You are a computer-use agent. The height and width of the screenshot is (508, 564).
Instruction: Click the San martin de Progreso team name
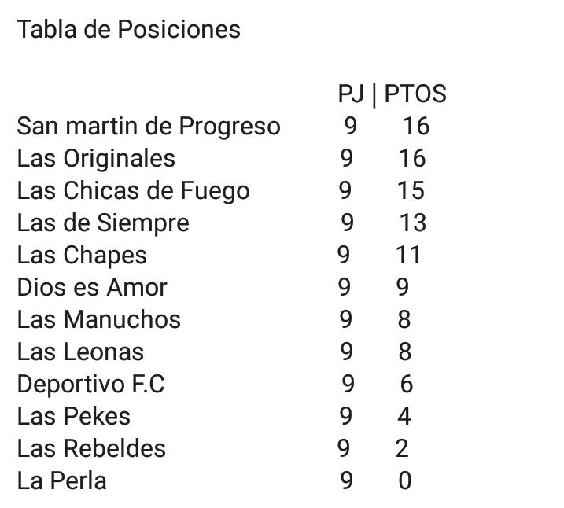(x=149, y=127)
